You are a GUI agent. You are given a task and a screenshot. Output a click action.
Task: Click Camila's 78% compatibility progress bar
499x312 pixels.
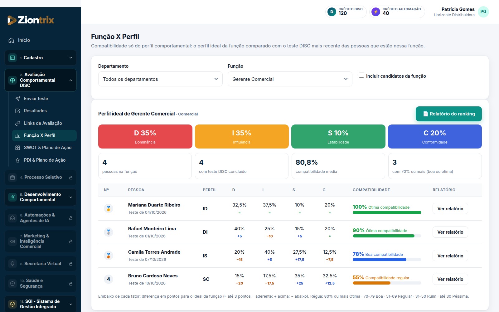tap(387, 260)
